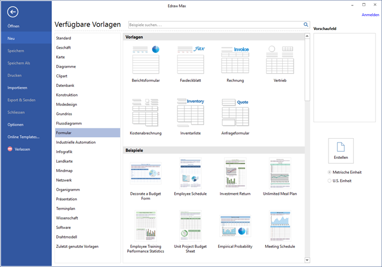382x267 pixels.
Task: Open Empirical Probability example thumbnail
Action: tap(235, 226)
